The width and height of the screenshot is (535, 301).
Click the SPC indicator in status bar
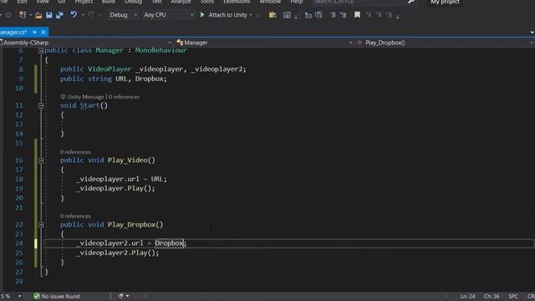513,296
